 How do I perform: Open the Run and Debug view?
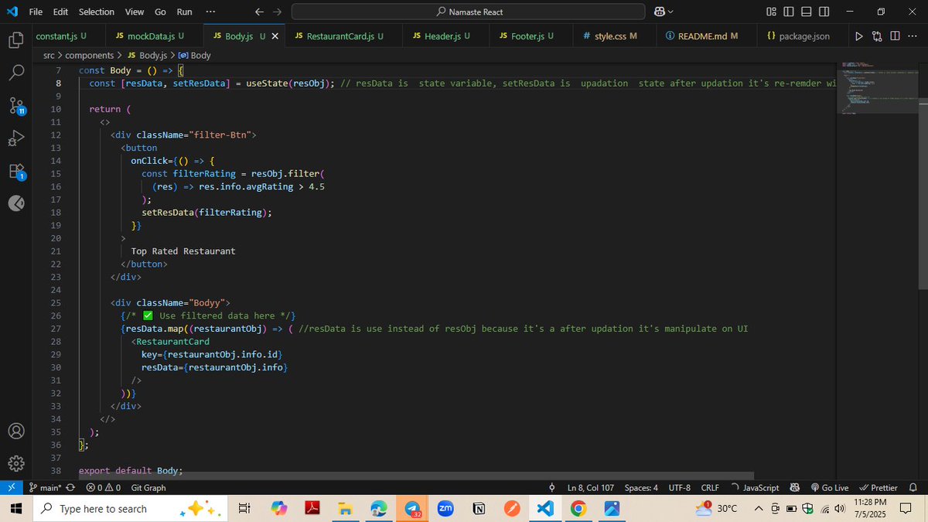tap(15, 138)
